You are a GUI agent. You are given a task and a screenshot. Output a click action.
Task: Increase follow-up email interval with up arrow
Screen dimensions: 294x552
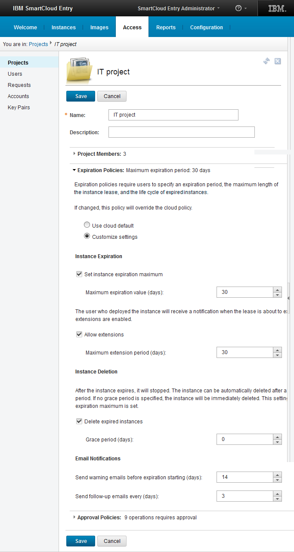(x=278, y=493)
